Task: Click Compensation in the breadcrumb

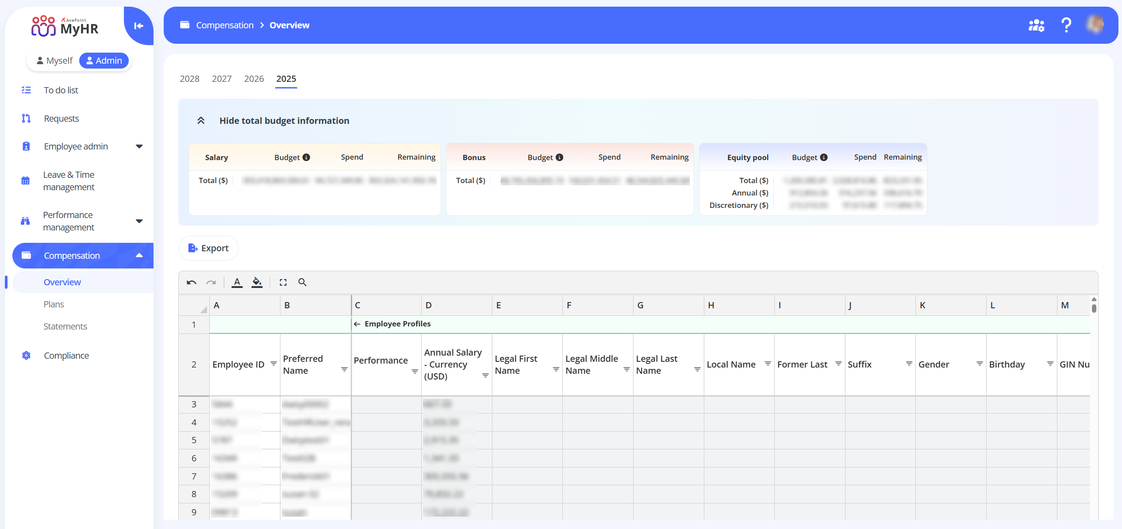Action: pyautogui.click(x=225, y=25)
